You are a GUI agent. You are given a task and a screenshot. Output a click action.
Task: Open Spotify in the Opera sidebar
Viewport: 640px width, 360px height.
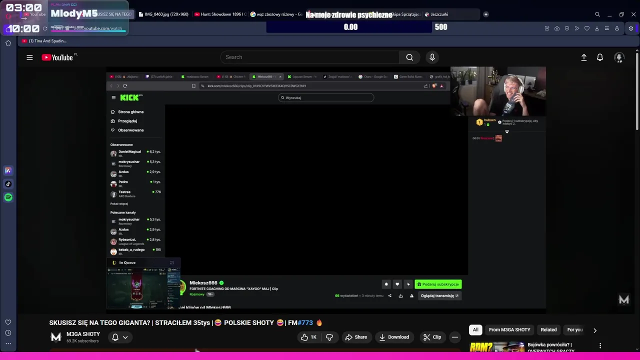point(8,197)
